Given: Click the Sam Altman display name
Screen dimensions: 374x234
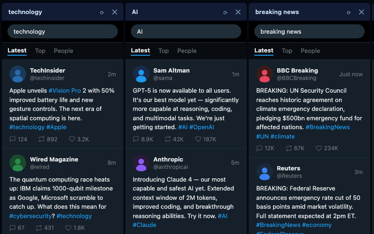Looking at the screenshot, I should click(172, 71).
